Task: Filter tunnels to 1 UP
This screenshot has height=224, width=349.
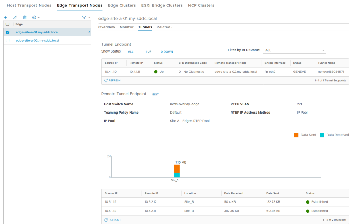Action: [x=148, y=52]
